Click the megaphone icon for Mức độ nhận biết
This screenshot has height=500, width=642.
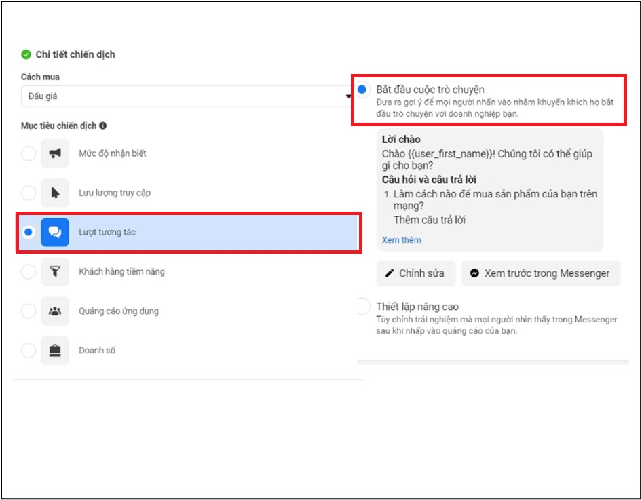coord(55,153)
